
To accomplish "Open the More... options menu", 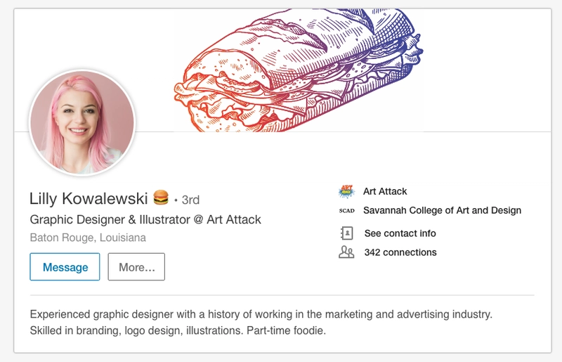I will [x=136, y=266].
